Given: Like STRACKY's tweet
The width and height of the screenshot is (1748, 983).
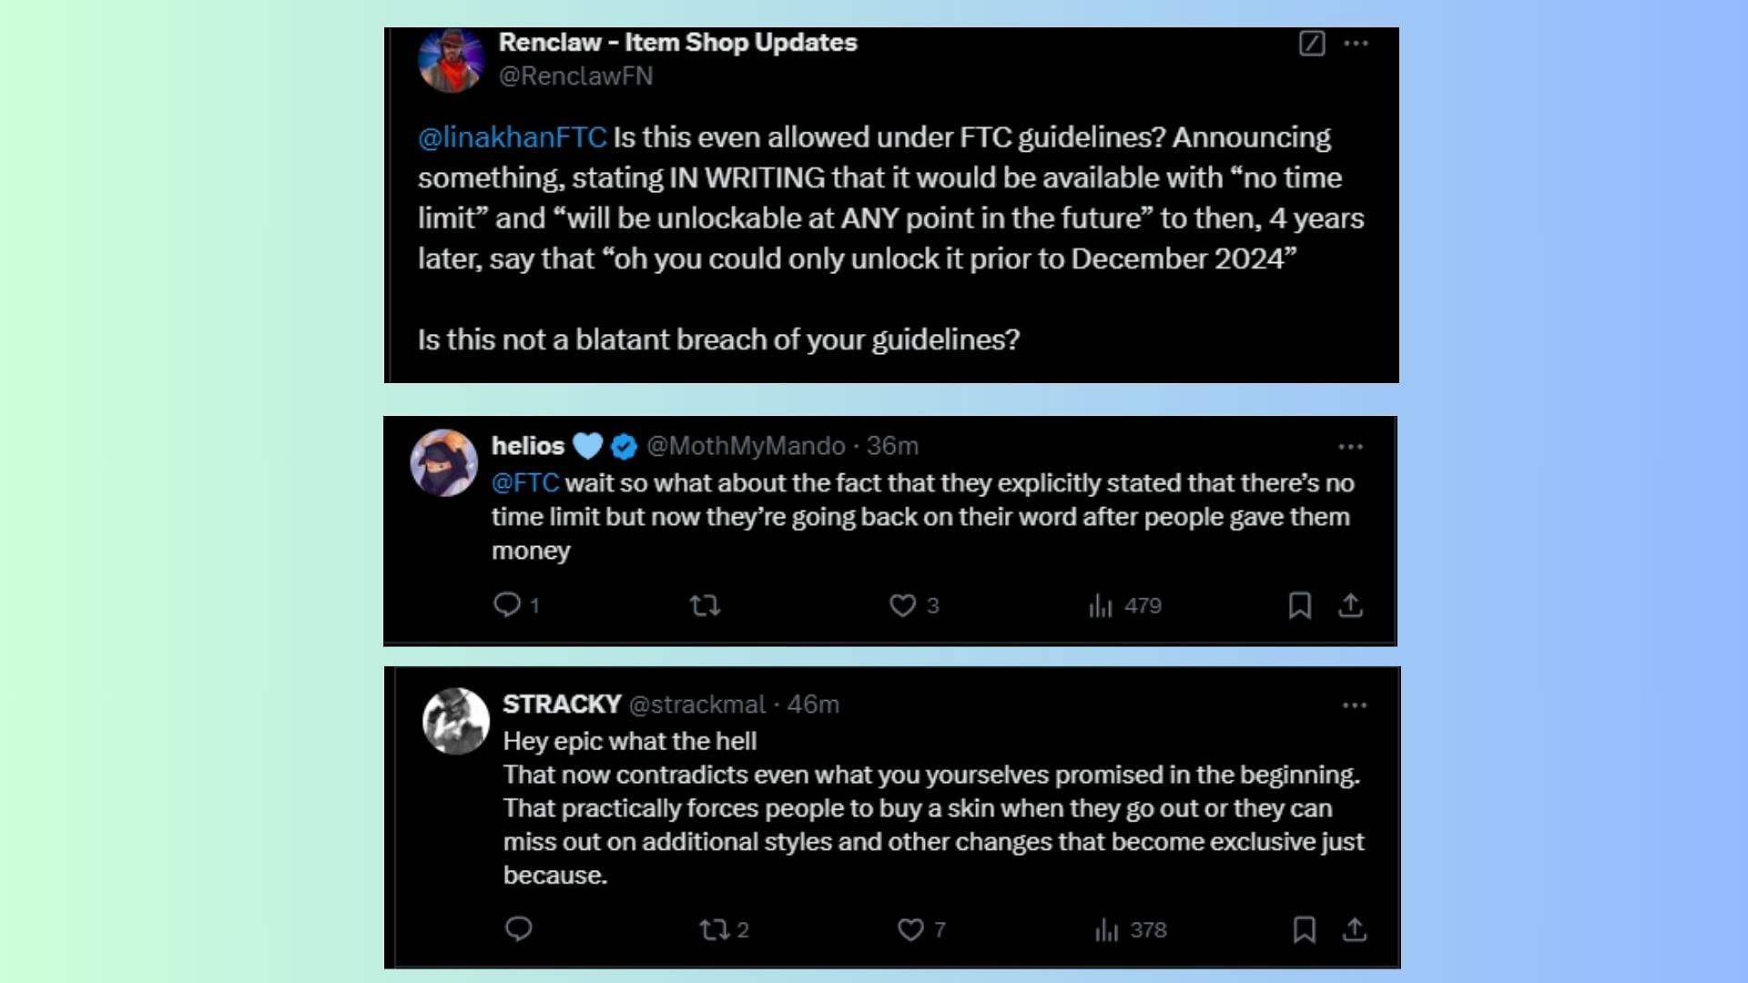Looking at the screenshot, I should point(910,929).
